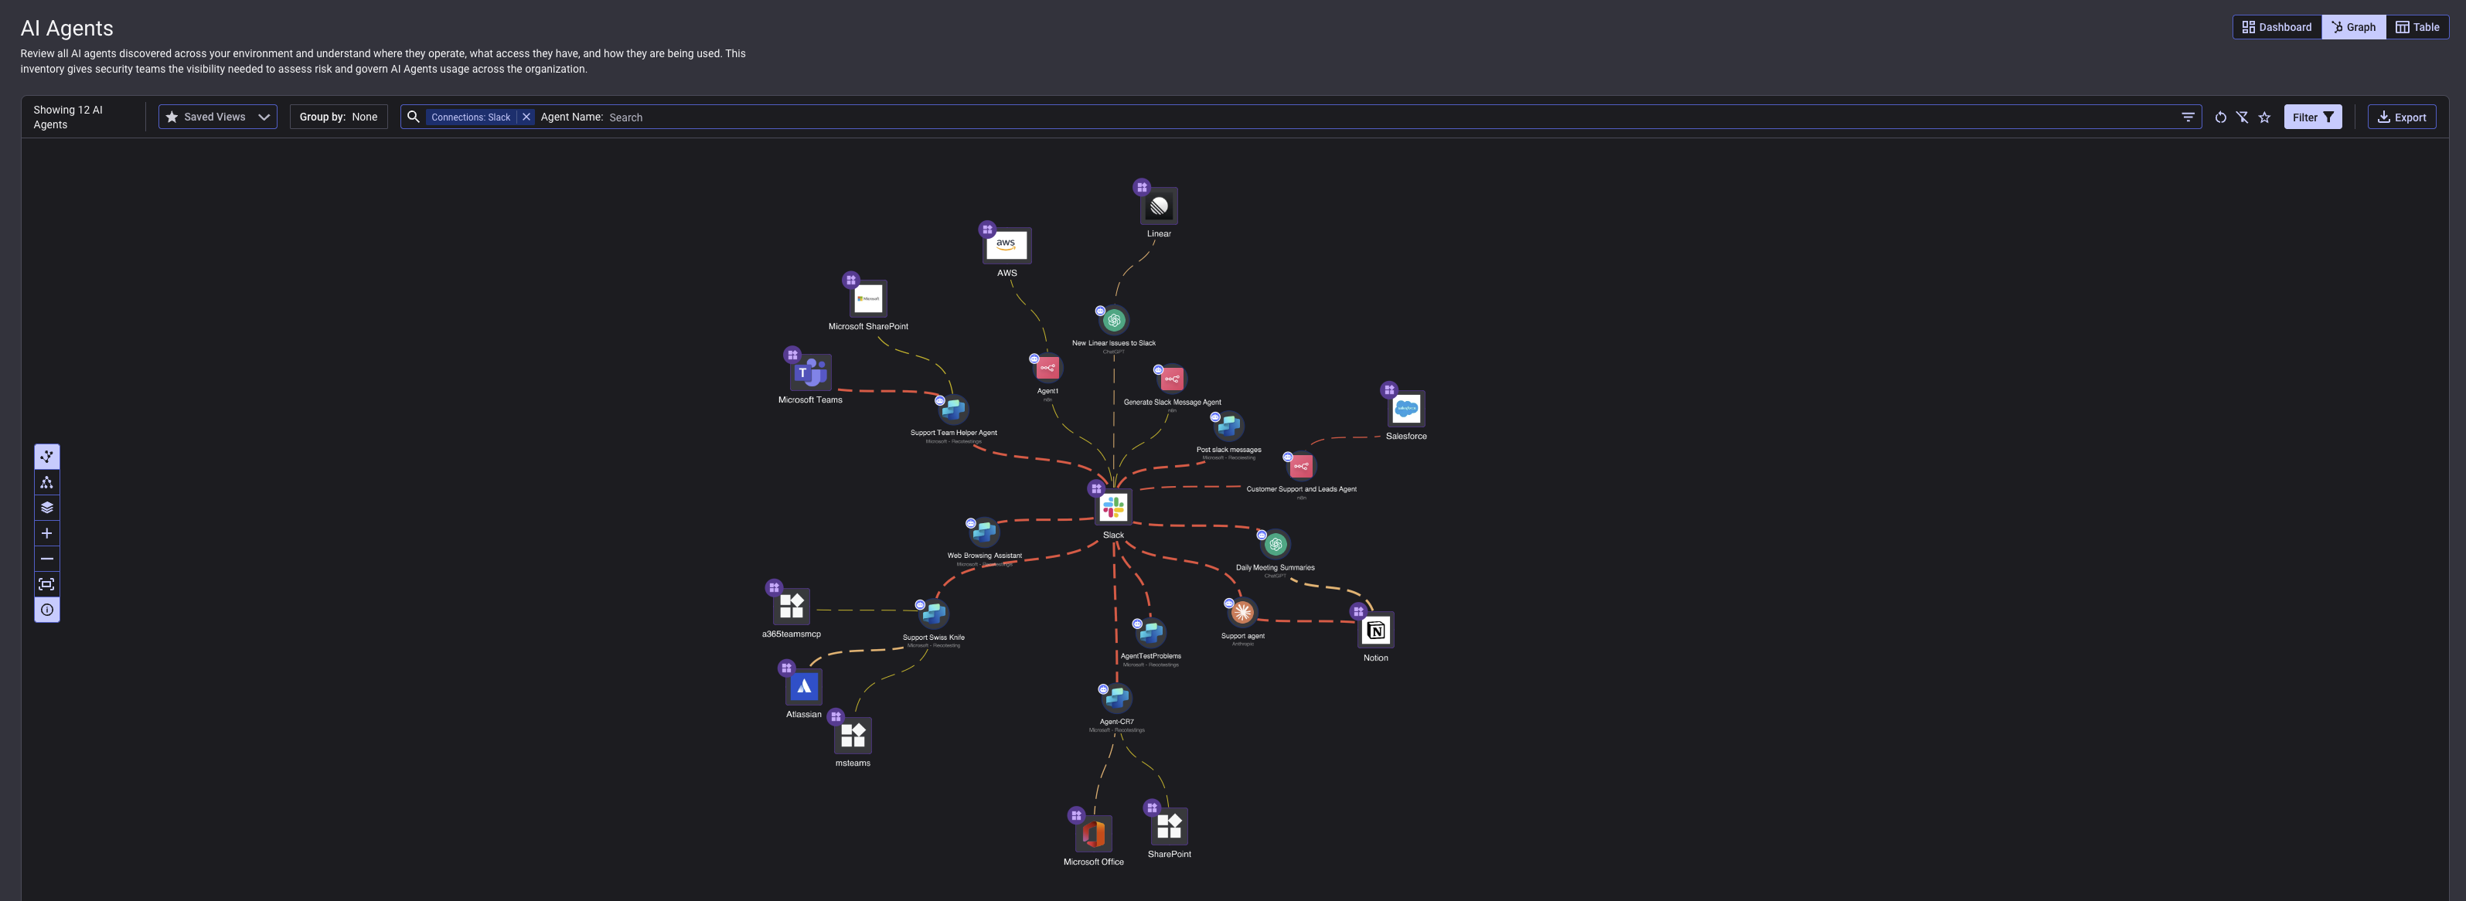Switch to the Dashboard view tab
2466x901 pixels.
click(x=2277, y=27)
